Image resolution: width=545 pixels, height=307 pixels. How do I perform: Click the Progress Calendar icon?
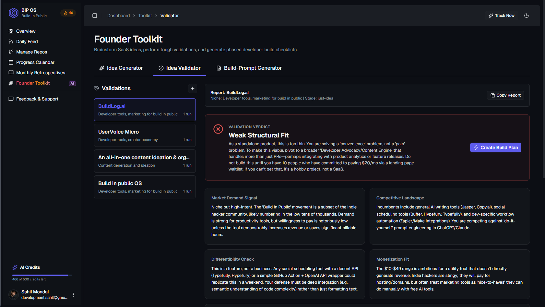click(11, 62)
